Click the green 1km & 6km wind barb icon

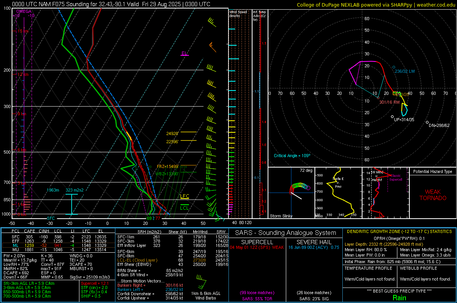tap(201, 281)
